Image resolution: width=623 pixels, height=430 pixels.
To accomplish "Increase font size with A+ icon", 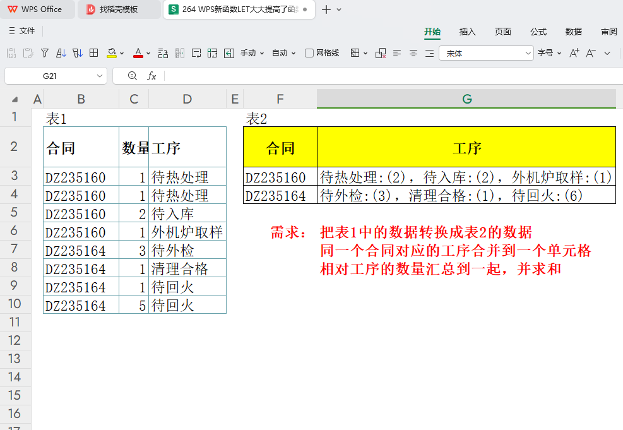I will pos(574,53).
